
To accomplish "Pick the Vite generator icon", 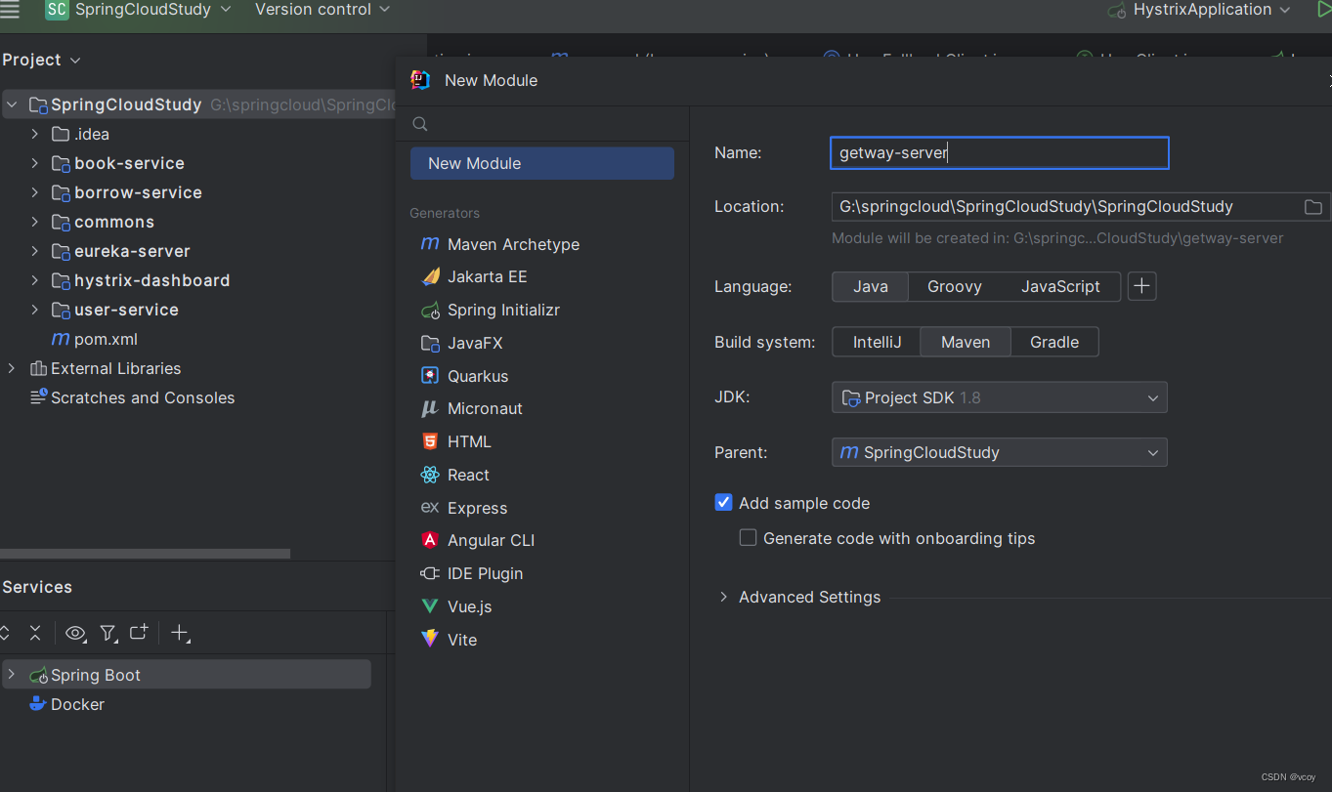I will pyautogui.click(x=430, y=640).
